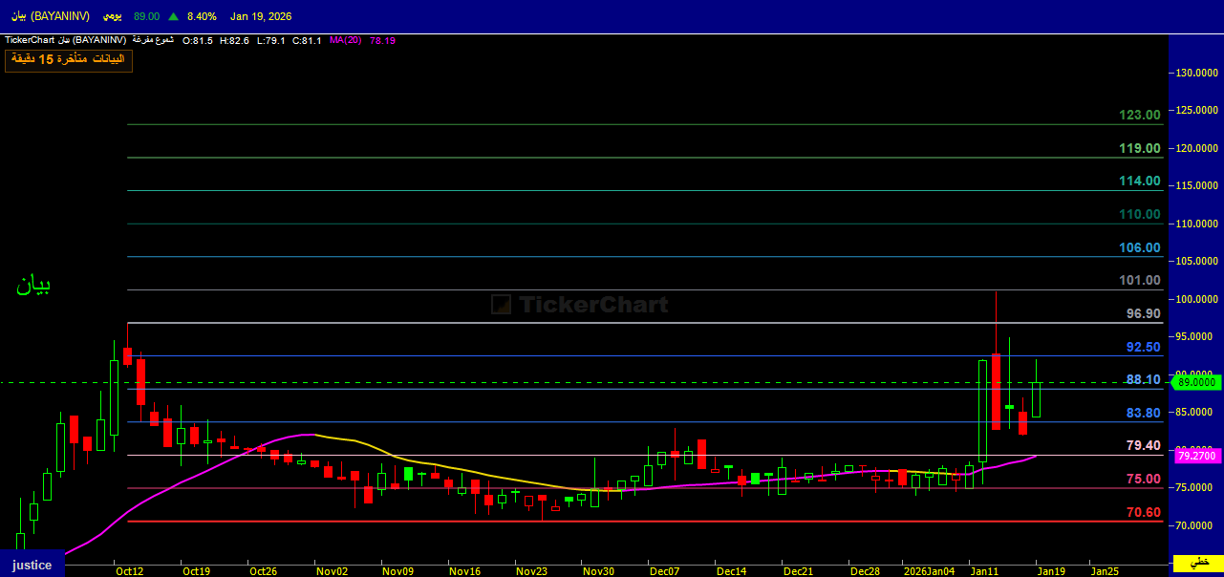The image size is (1224, 577).
Task: Click the justice label box
Action: pos(32,565)
